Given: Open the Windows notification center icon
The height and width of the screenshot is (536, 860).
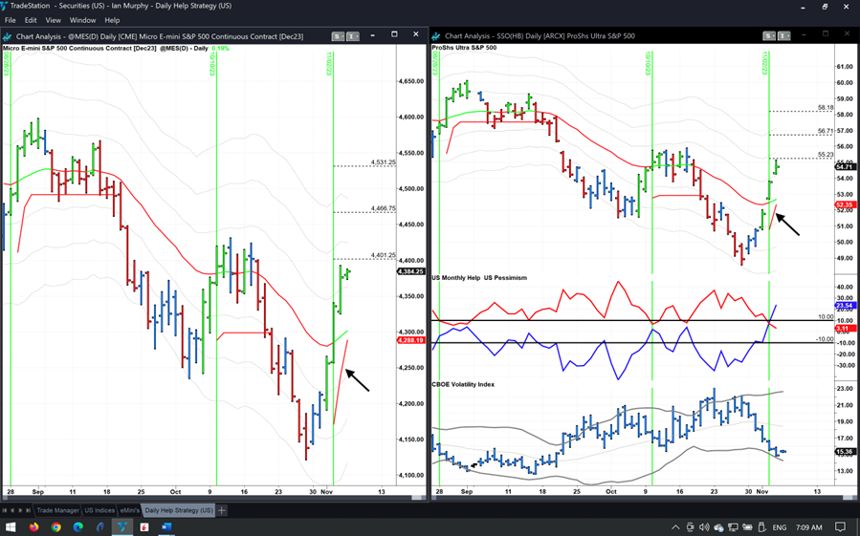Looking at the screenshot, I should 841,527.
